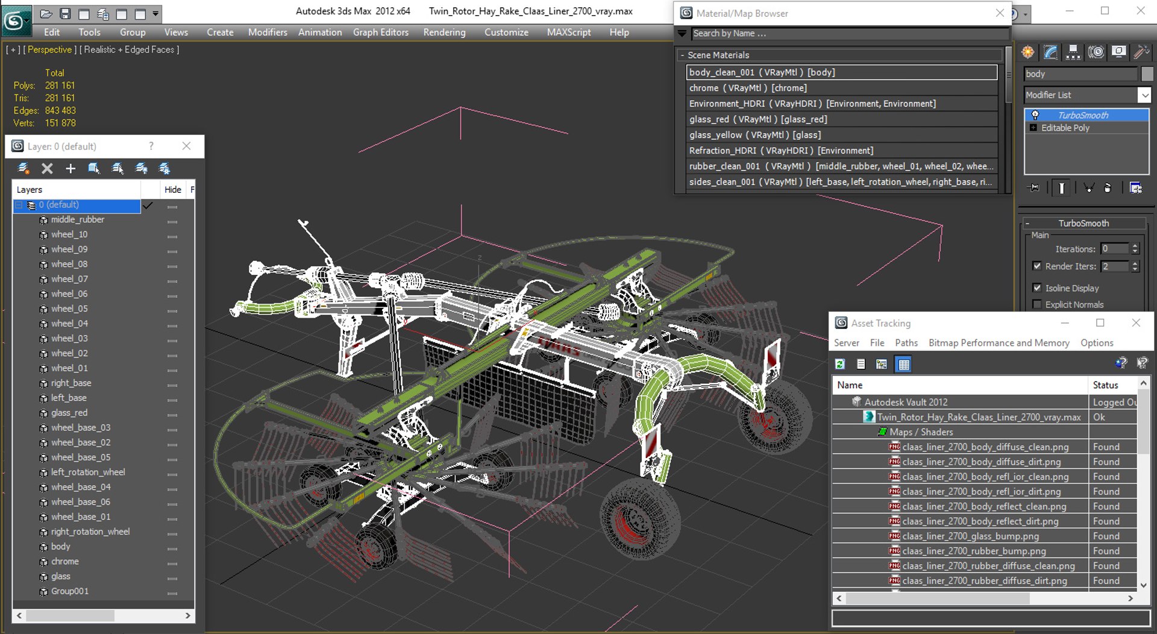
Task: Click Hide/Unhide All Layers icon
Action: tap(141, 169)
